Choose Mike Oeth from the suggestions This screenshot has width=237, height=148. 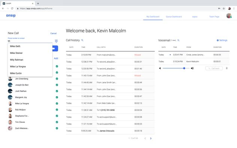click(x=30, y=46)
